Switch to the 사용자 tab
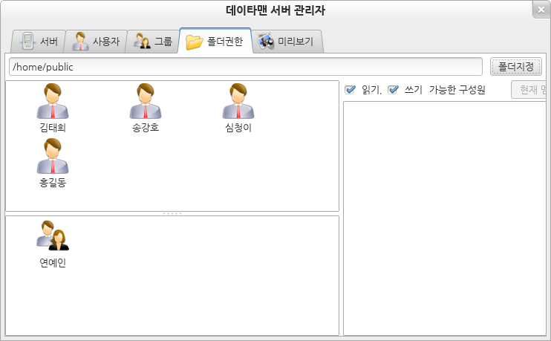 96,42
